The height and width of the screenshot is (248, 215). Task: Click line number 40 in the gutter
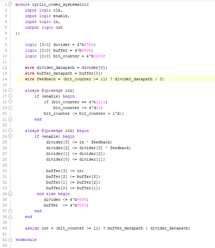pyautogui.click(x=5, y=228)
